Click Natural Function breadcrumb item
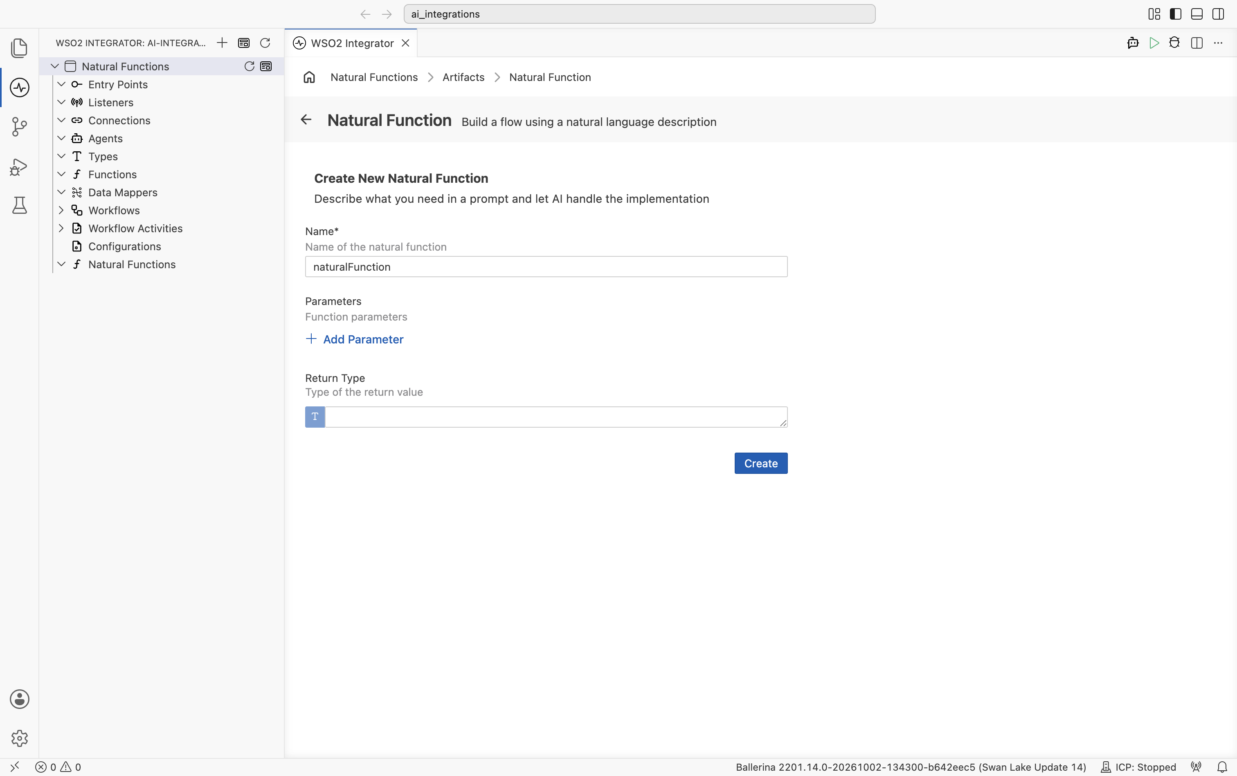 550,77
